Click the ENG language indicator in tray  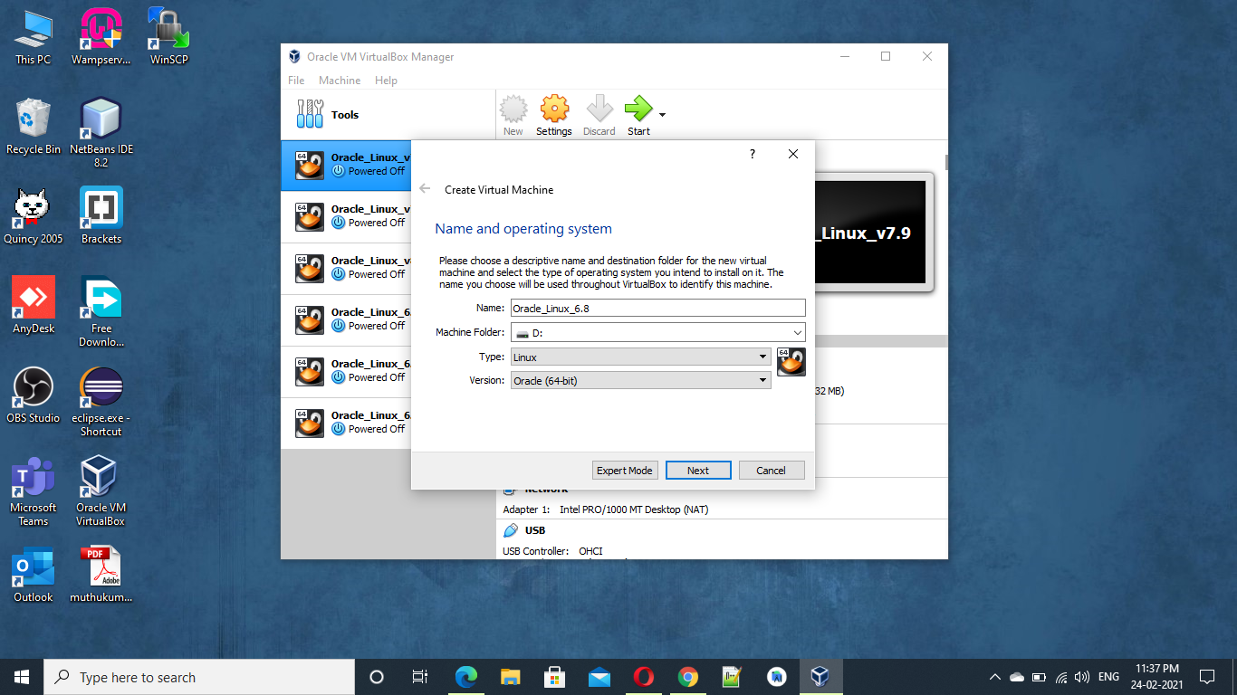tap(1108, 677)
